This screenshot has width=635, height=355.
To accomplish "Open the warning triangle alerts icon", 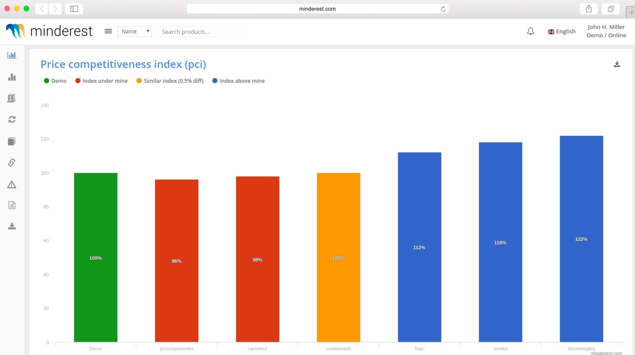I will point(12,184).
